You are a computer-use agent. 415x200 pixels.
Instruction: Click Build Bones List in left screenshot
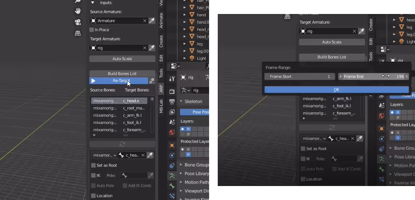tap(122, 74)
